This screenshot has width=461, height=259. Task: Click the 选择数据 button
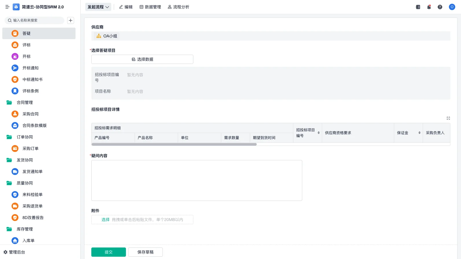tap(142, 59)
